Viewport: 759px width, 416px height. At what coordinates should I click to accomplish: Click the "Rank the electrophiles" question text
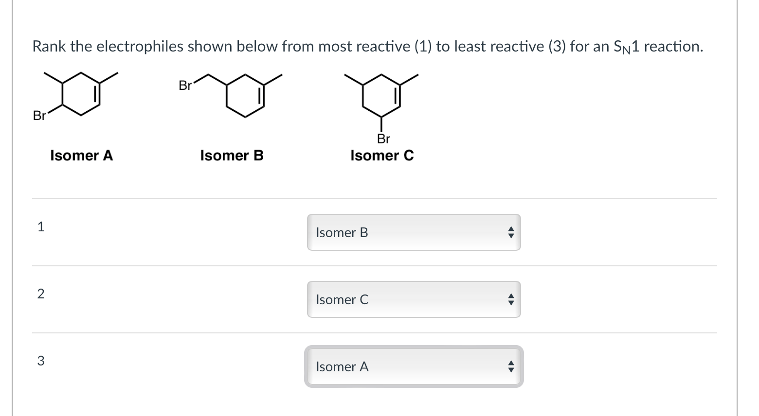(x=195, y=47)
